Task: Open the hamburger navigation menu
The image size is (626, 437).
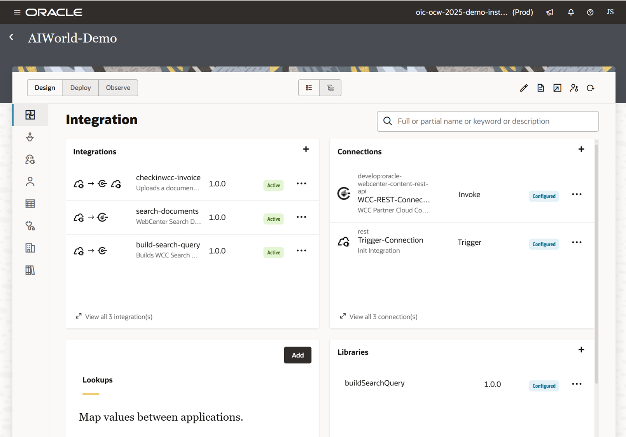Action: 17,12
